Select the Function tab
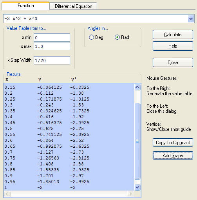Image resolution: width=197 pixels, height=200 pixels. (26, 6)
